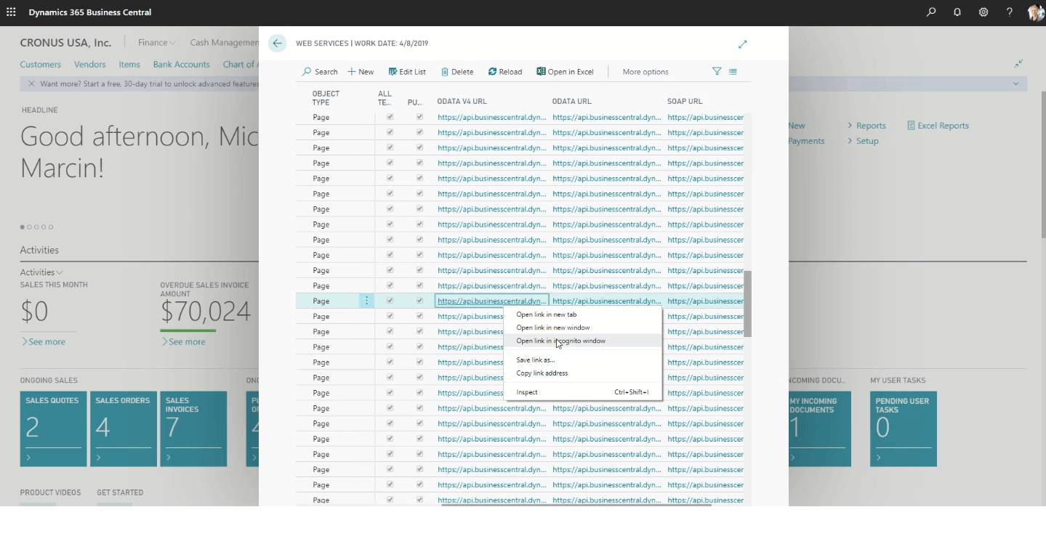1046x552 pixels.
Task: Open the Sales Orders tile
Action: (x=124, y=429)
